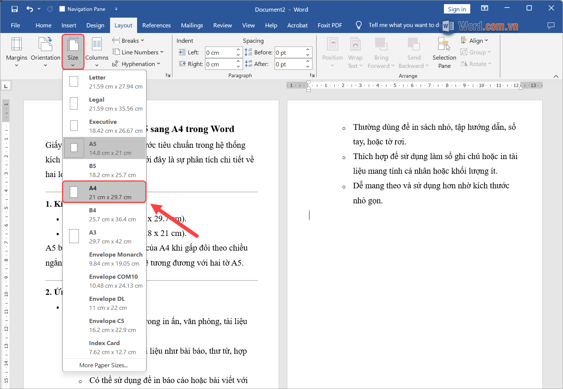Collapse the ribbon with chevron
The height and width of the screenshot is (389, 563).
pyautogui.click(x=556, y=76)
